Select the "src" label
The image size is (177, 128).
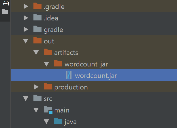point(48,99)
